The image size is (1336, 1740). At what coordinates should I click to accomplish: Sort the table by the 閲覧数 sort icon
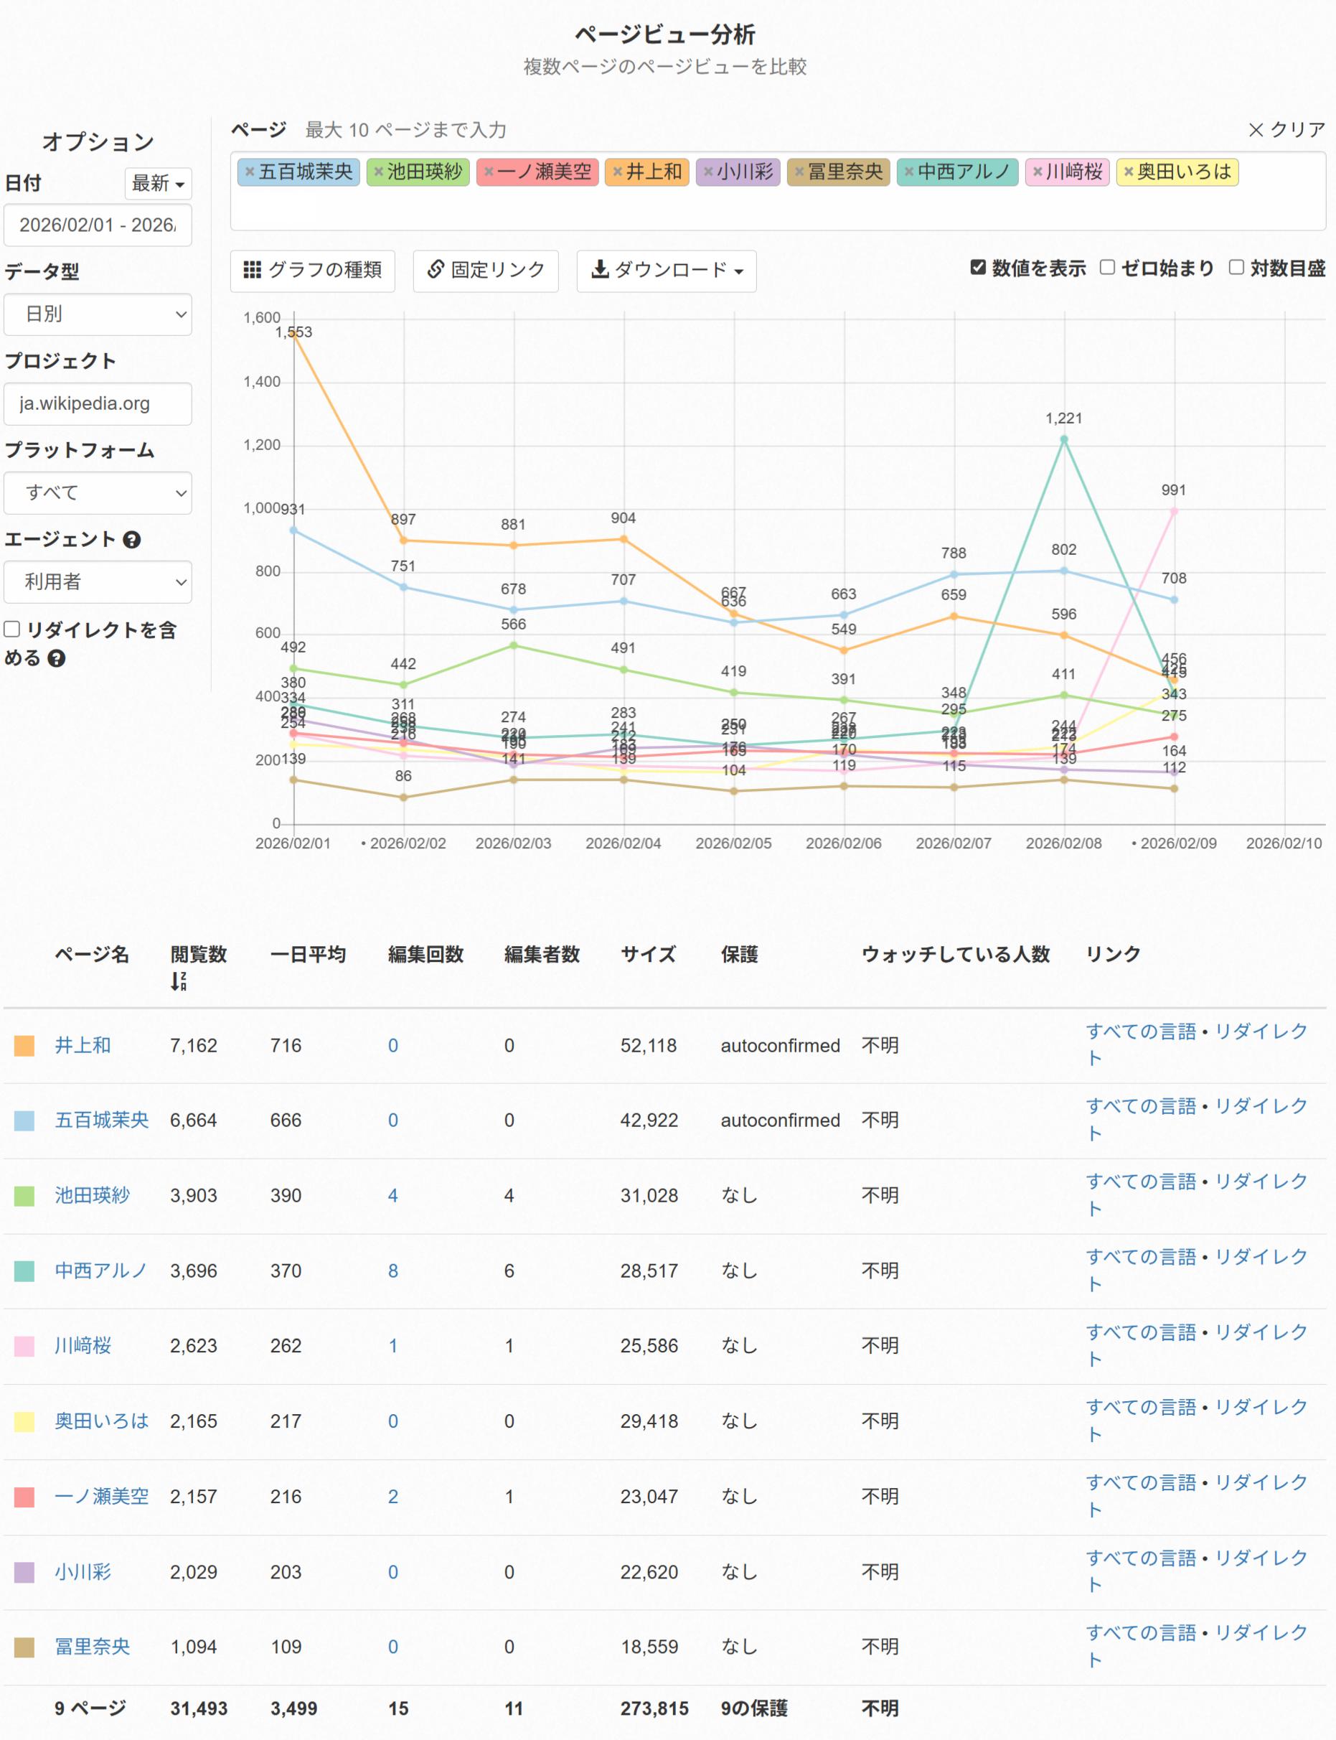[x=178, y=981]
